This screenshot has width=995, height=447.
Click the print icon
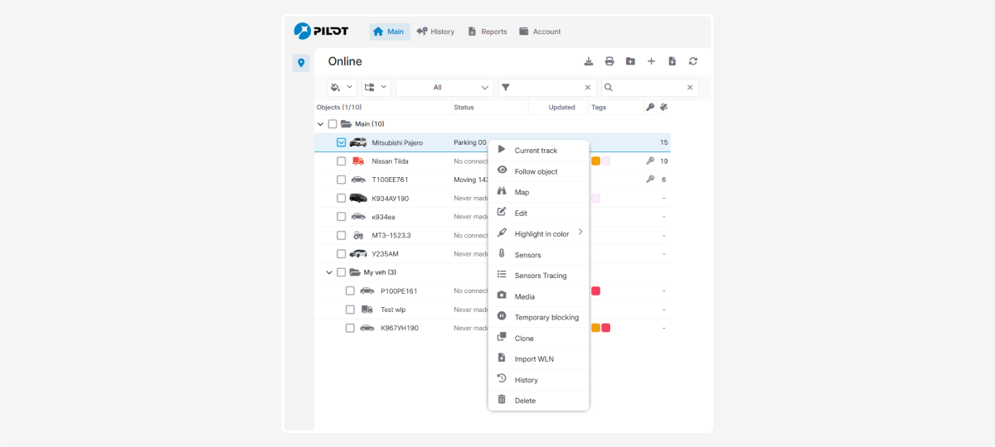point(609,61)
